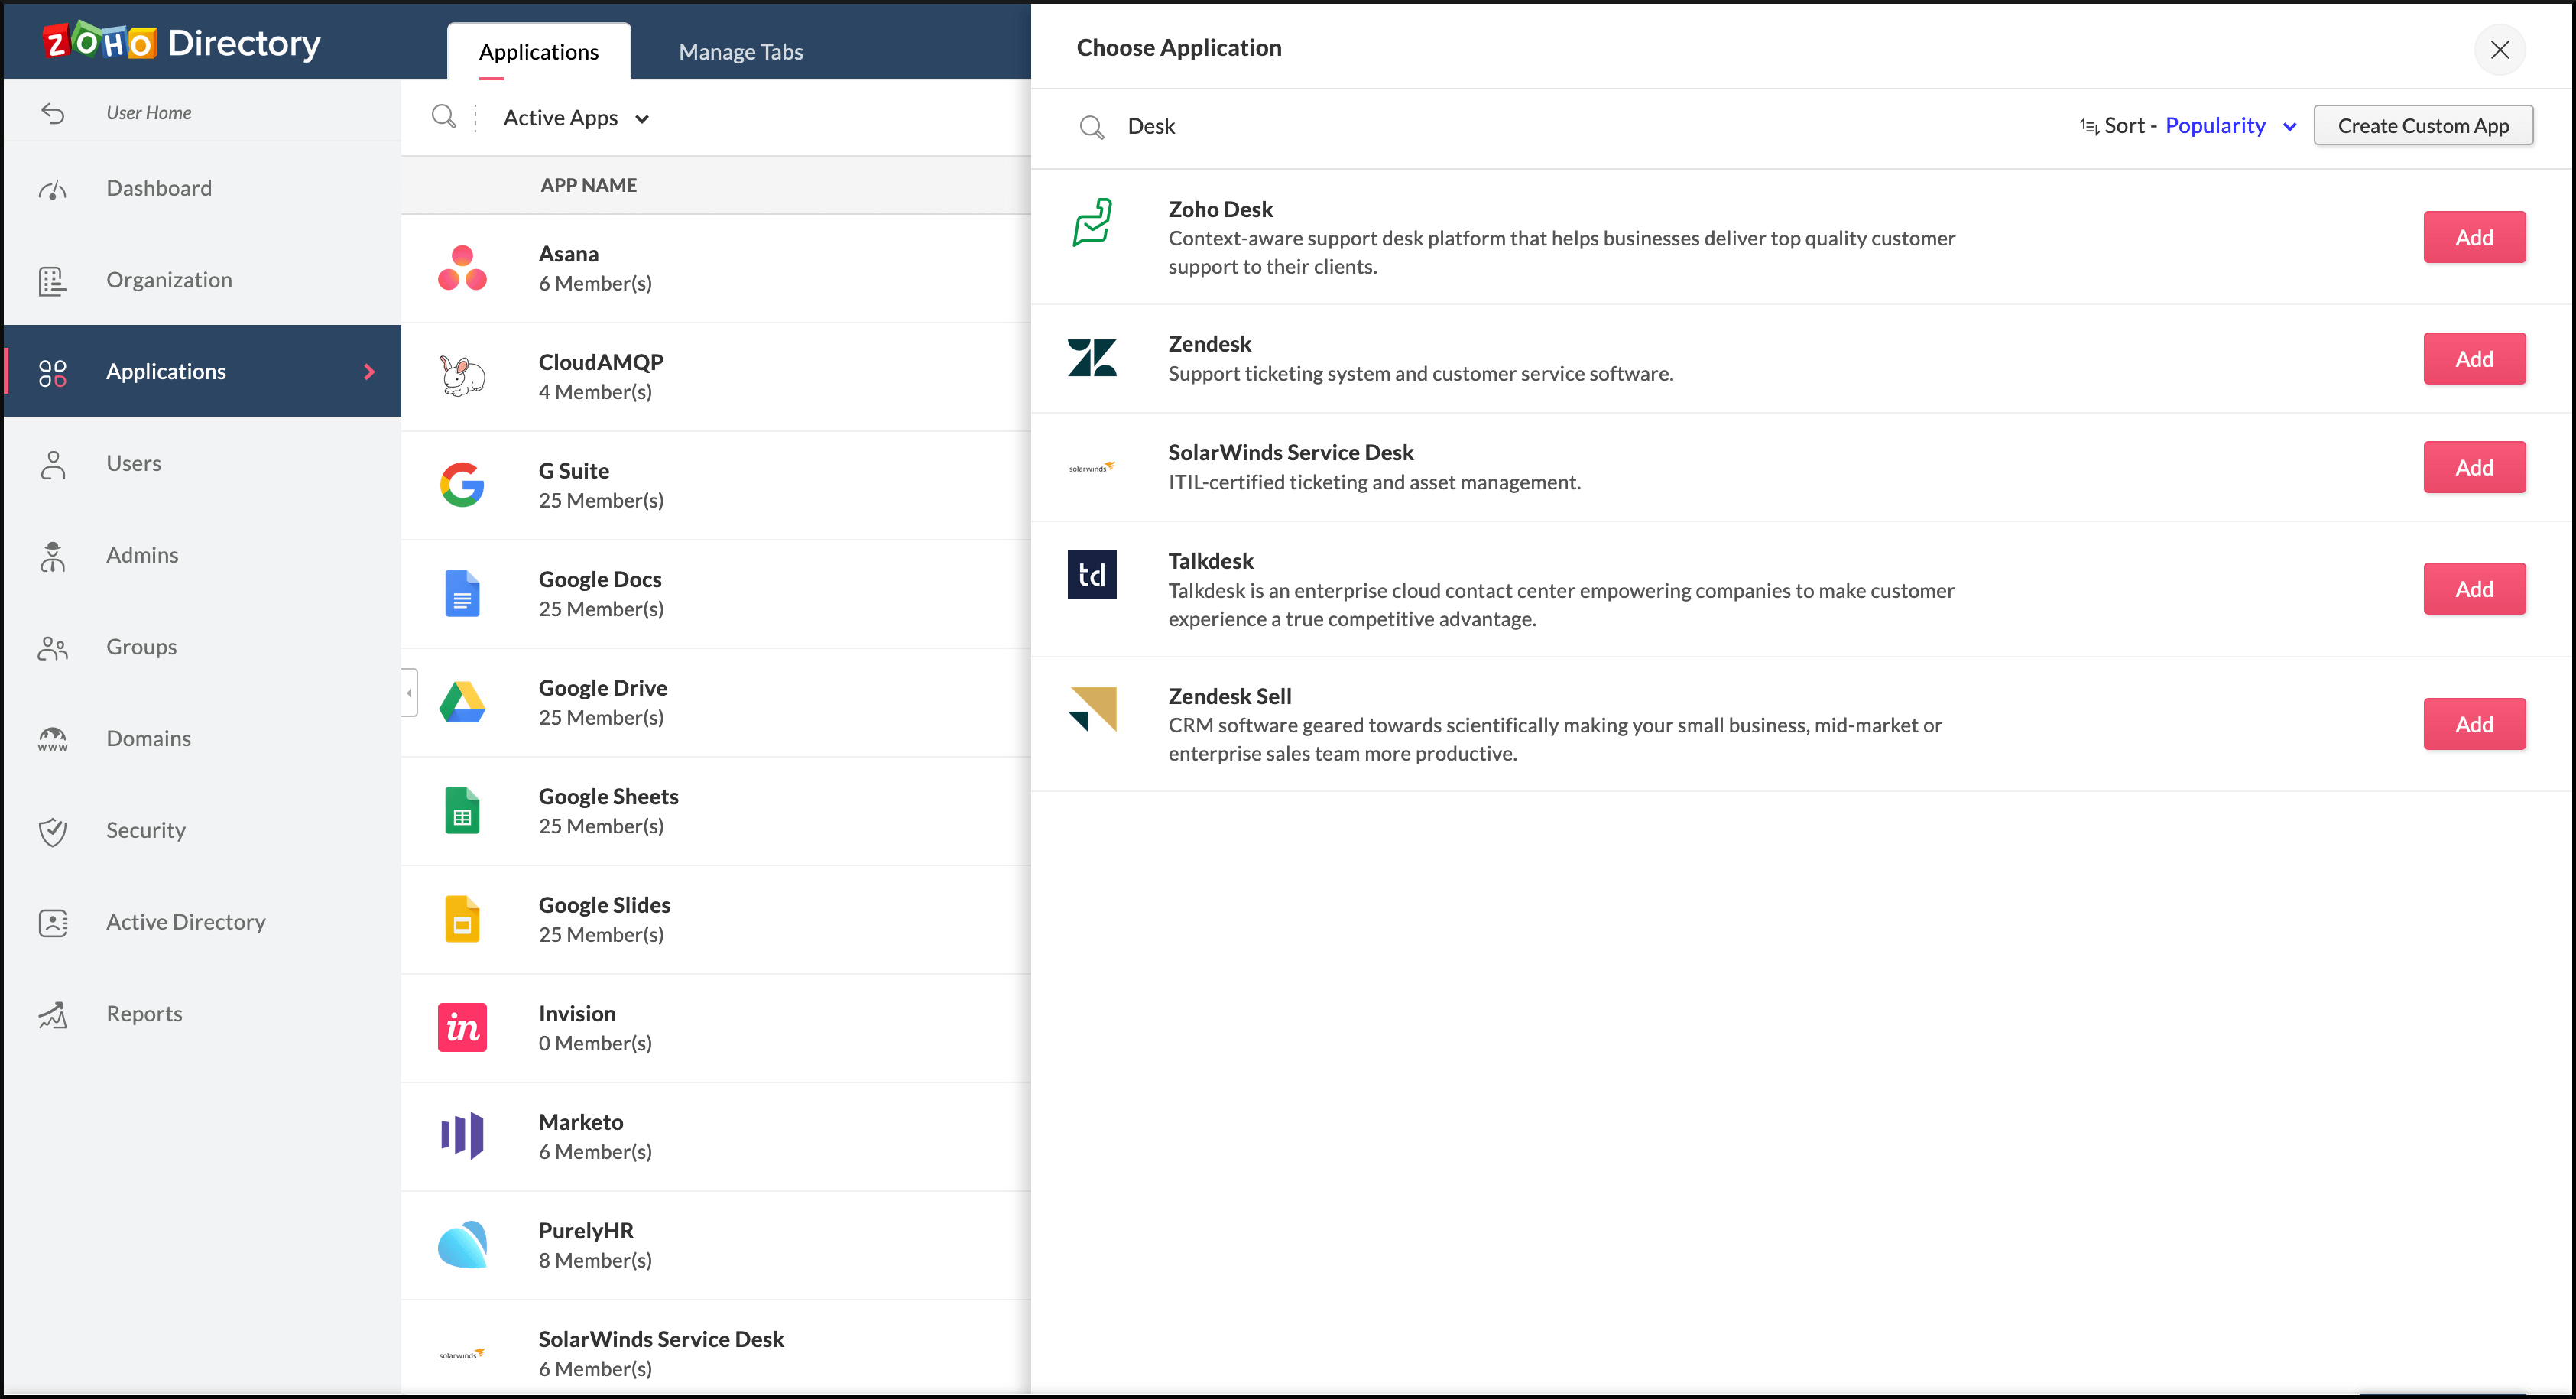
Task: Click the Reports chart icon
Action: (53, 1014)
